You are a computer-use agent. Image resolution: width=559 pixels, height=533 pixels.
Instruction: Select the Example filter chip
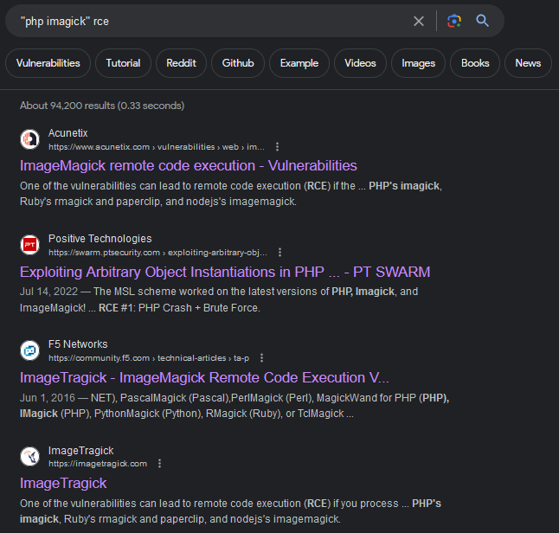tap(299, 63)
